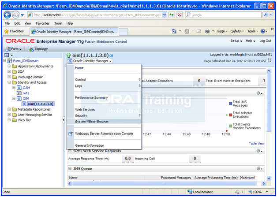
Task: Click the RSS feeds icon
Action: [187, 31]
